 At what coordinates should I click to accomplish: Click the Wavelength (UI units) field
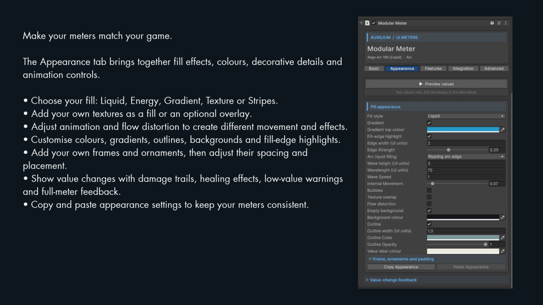coord(466,170)
